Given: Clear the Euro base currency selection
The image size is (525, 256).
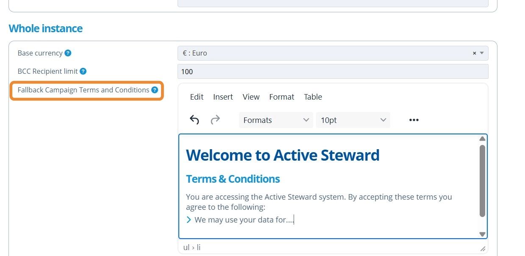Looking at the screenshot, I should 474,53.
